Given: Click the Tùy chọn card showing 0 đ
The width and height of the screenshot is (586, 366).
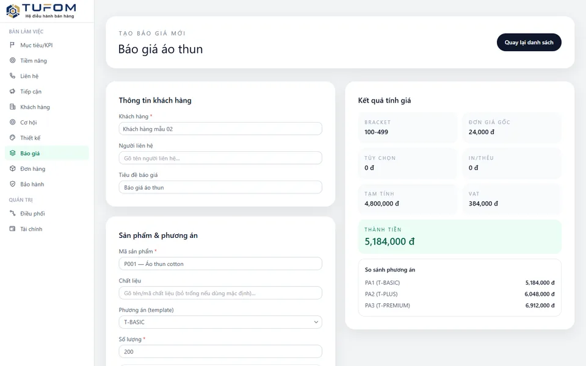Looking at the screenshot, I should pos(407,163).
